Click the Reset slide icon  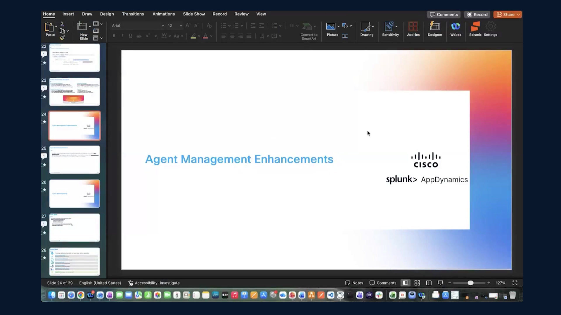pos(96,31)
